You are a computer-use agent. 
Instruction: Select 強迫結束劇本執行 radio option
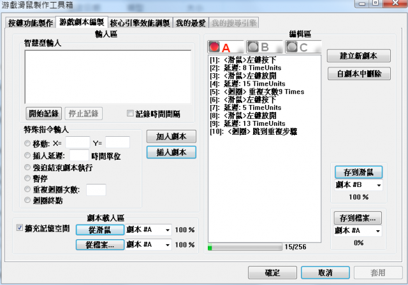[27, 167]
